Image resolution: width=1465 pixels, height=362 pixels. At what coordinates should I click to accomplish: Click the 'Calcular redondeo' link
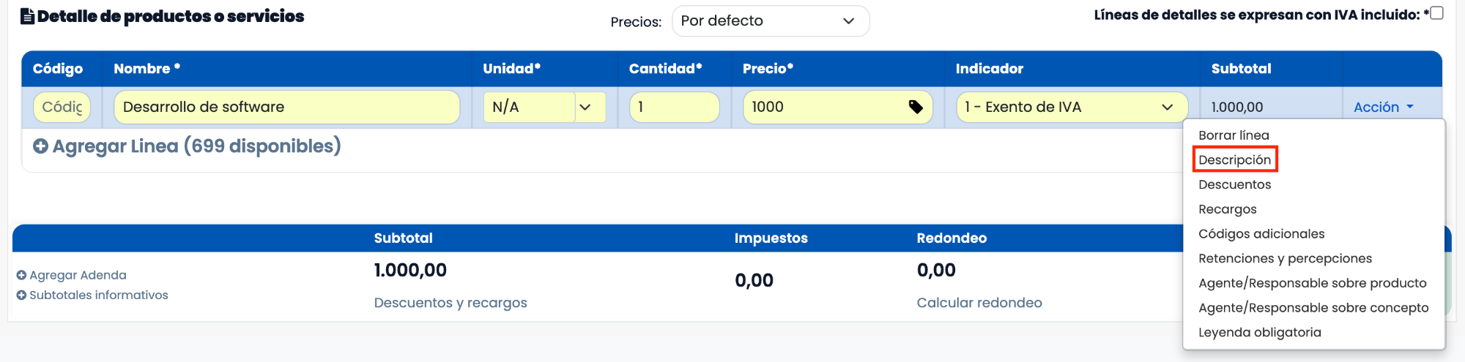[x=979, y=303]
